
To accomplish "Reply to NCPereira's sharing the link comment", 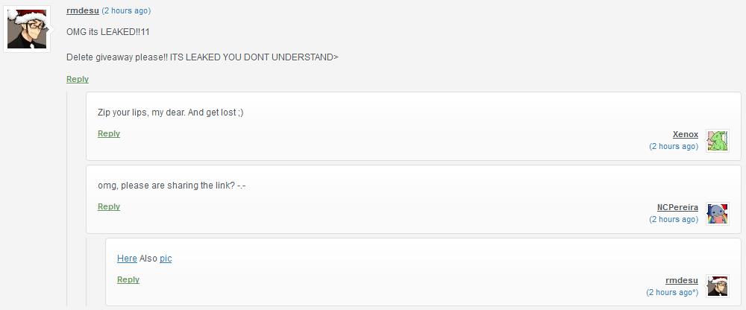I will pos(109,206).
